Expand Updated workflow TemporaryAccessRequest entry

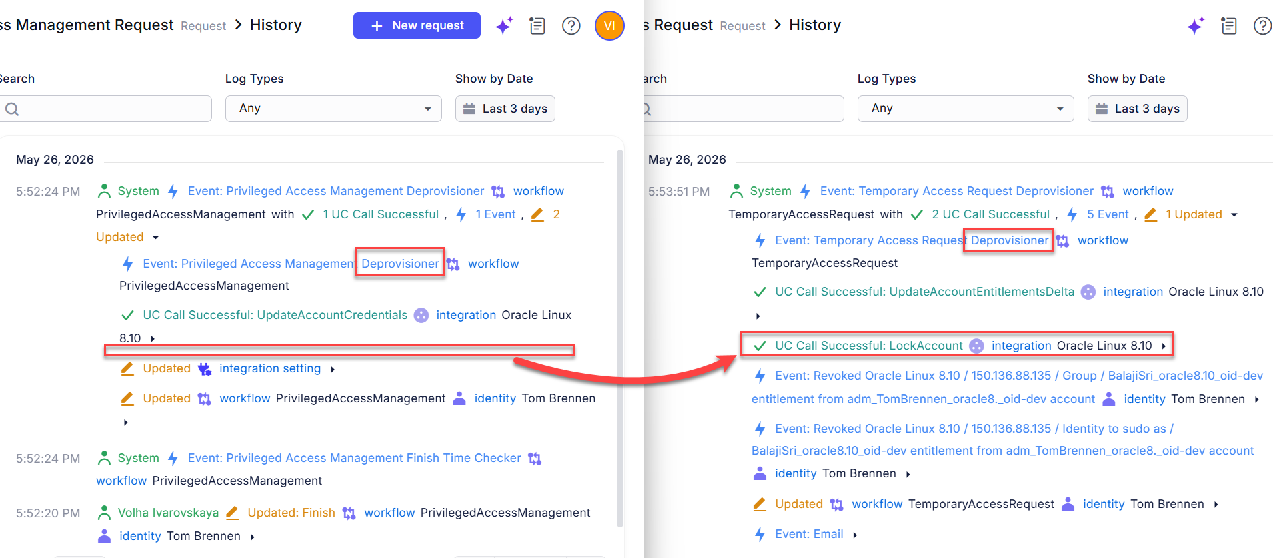coord(1216,505)
